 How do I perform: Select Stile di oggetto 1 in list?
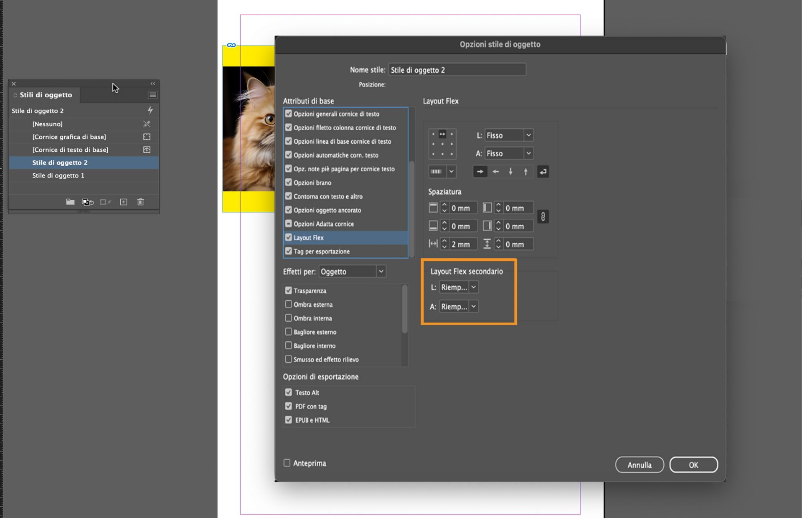(x=58, y=175)
